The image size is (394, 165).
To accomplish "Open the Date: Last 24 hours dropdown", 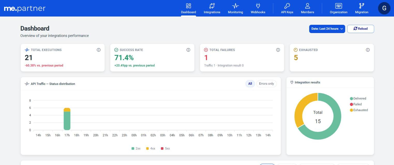I will click(327, 29).
